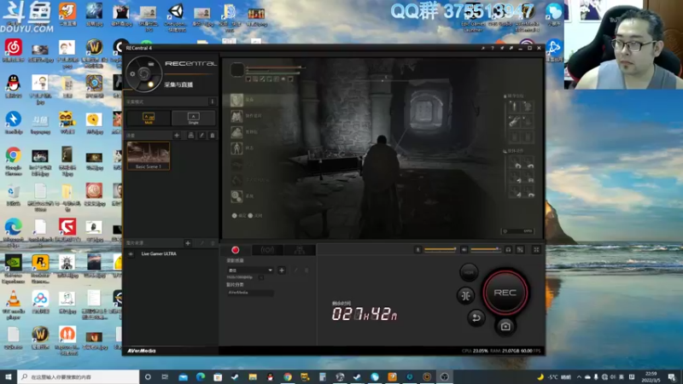This screenshot has width=683, height=384.
Task: Click the AVerMedia file category field
Action: click(250, 293)
